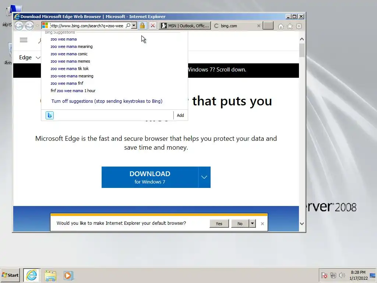Viewport: 377px width, 283px height.
Task: Go forward with the browser Forward arrow
Action: (29, 25)
